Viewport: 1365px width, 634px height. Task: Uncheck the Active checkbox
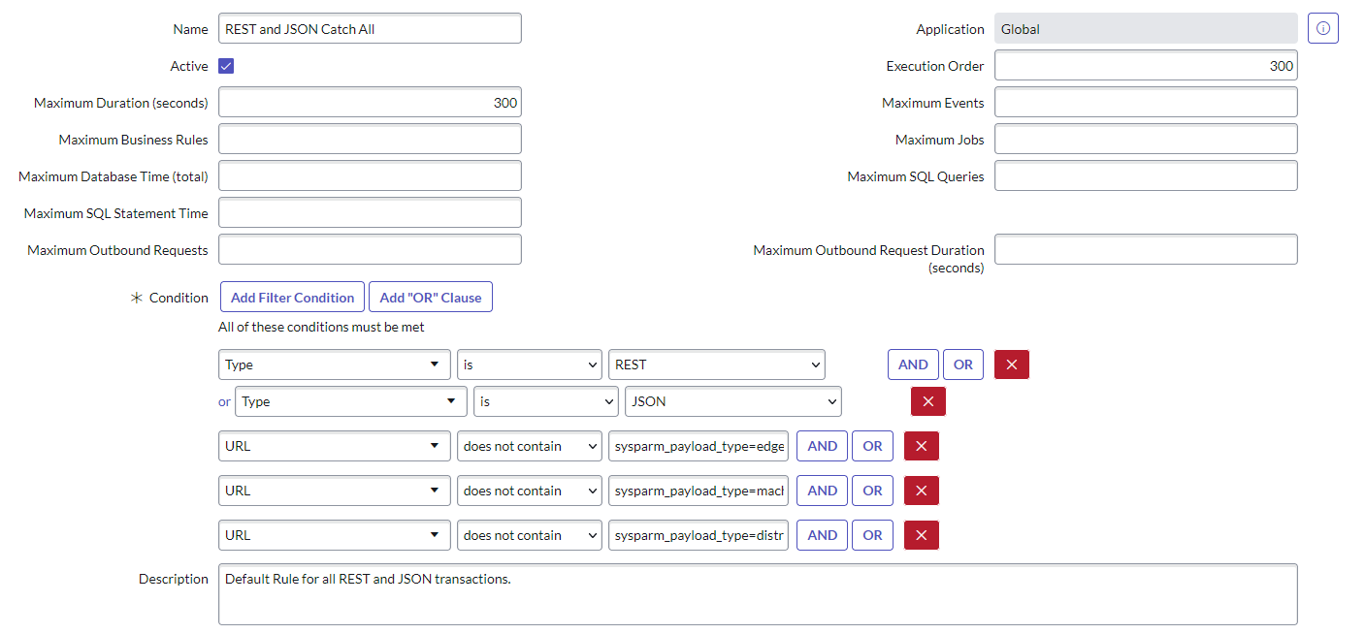point(226,66)
